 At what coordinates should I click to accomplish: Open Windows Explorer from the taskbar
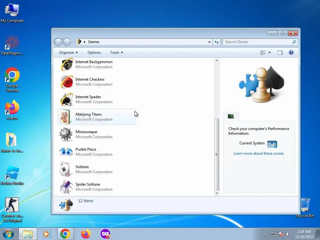pyautogui.click(x=28, y=234)
